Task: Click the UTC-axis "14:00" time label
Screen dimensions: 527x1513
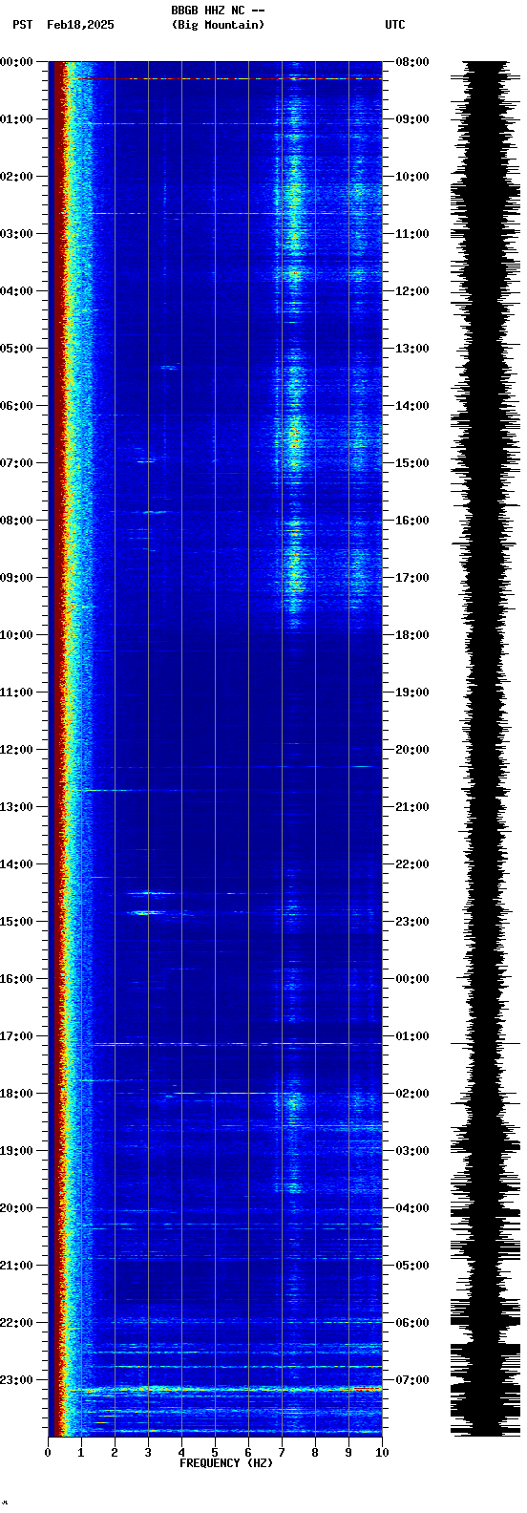Action: pos(412,406)
